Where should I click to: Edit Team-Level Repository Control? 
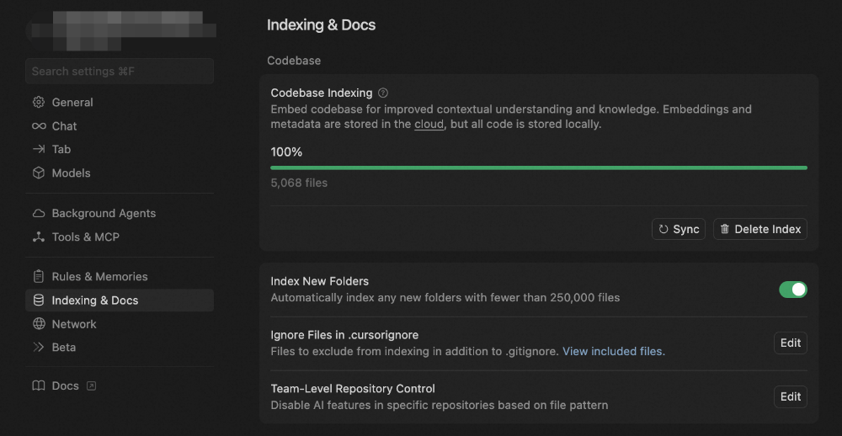pyautogui.click(x=791, y=396)
